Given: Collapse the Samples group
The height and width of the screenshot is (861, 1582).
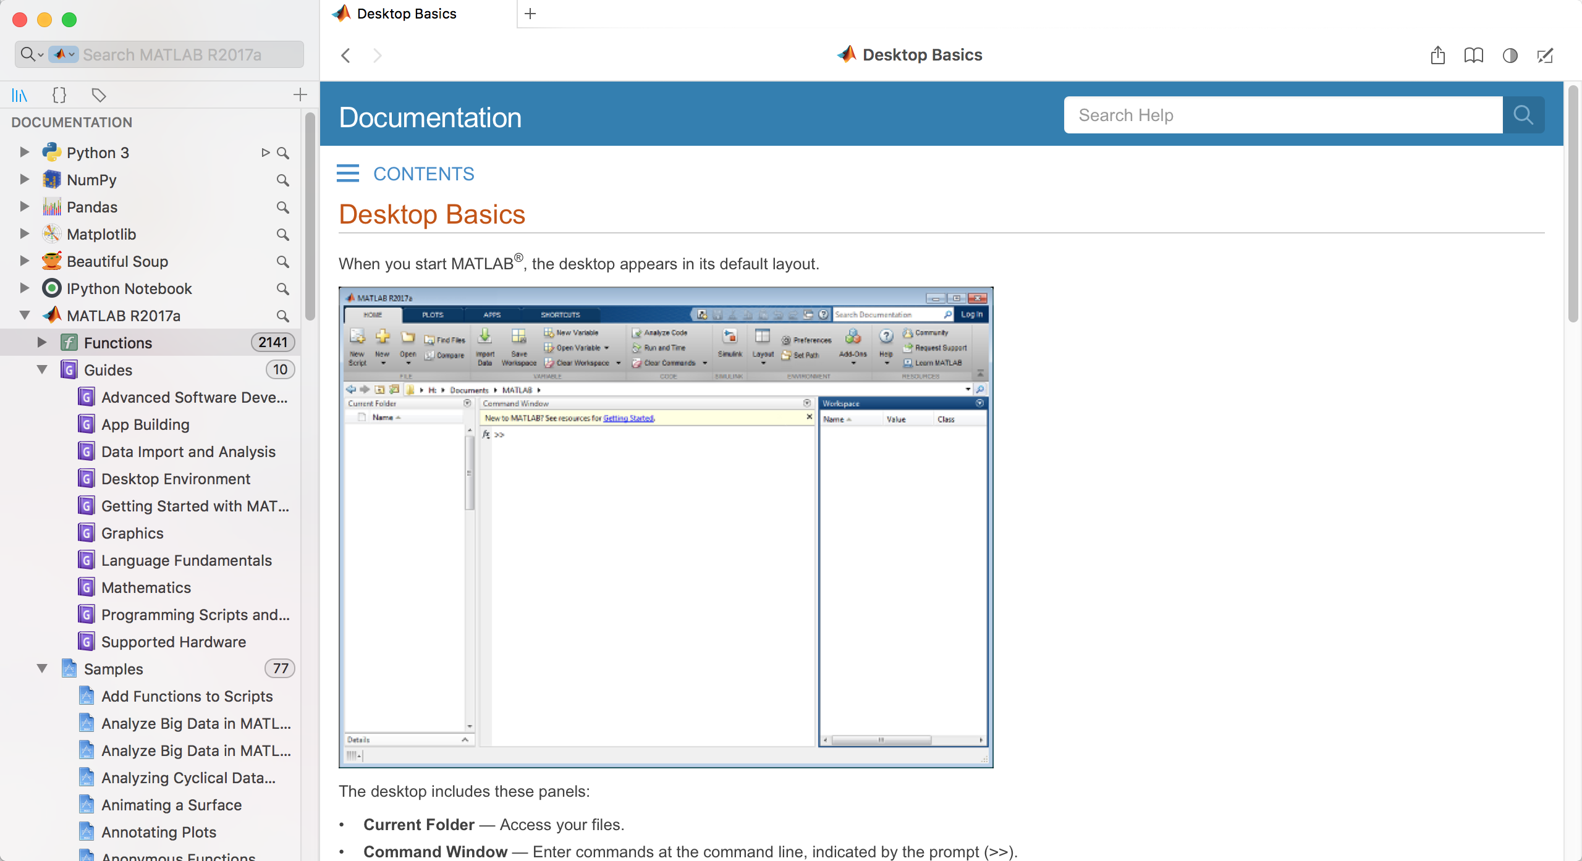Looking at the screenshot, I should [42, 669].
